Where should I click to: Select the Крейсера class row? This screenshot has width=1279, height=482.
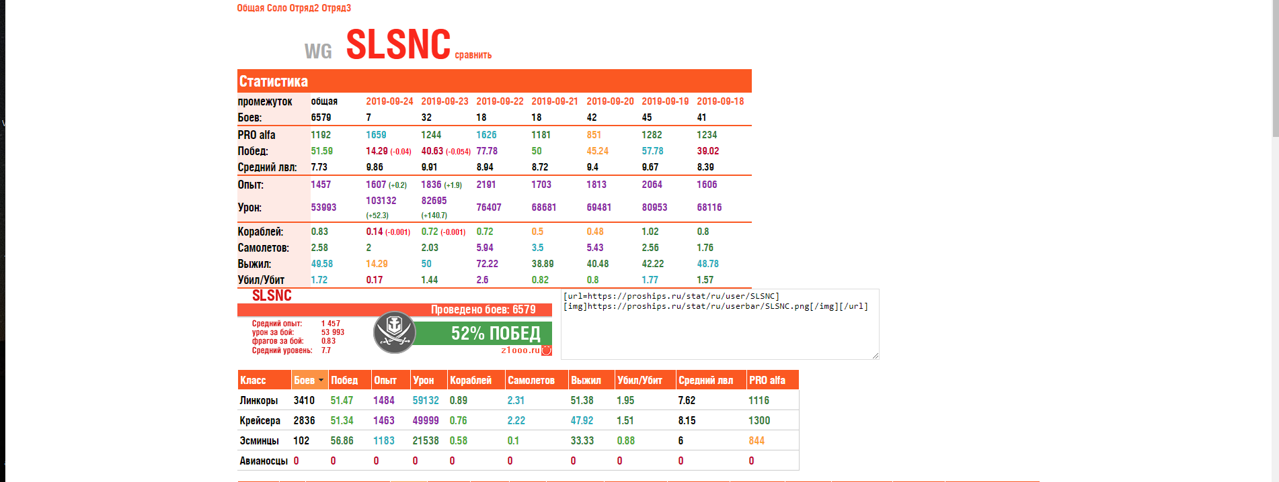(x=518, y=420)
